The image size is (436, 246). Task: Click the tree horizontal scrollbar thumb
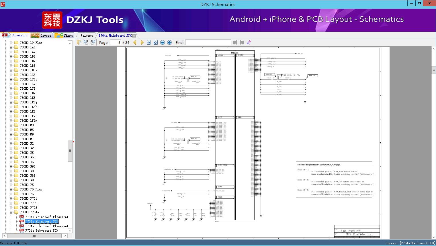pyautogui.click(x=34, y=236)
